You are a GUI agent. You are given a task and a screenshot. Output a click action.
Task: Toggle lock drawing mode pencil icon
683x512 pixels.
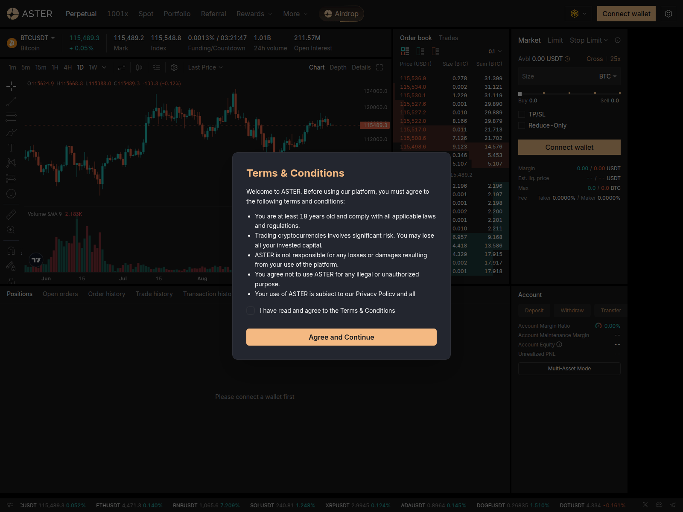pyautogui.click(x=11, y=266)
